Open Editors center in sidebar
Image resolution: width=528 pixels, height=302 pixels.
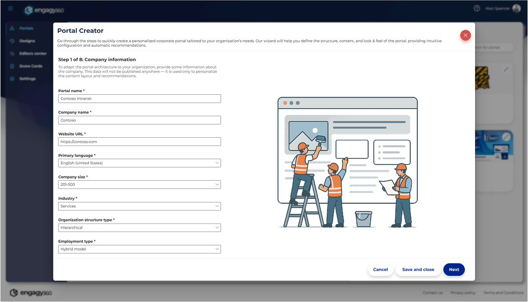[x=32, y=54]
